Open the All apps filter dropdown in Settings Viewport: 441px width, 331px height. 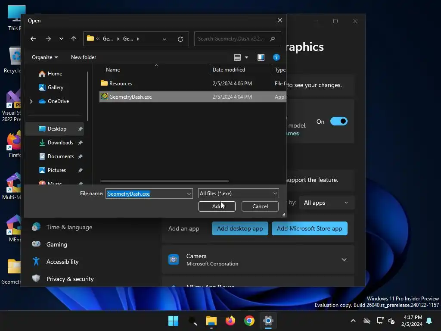point(326,203)
